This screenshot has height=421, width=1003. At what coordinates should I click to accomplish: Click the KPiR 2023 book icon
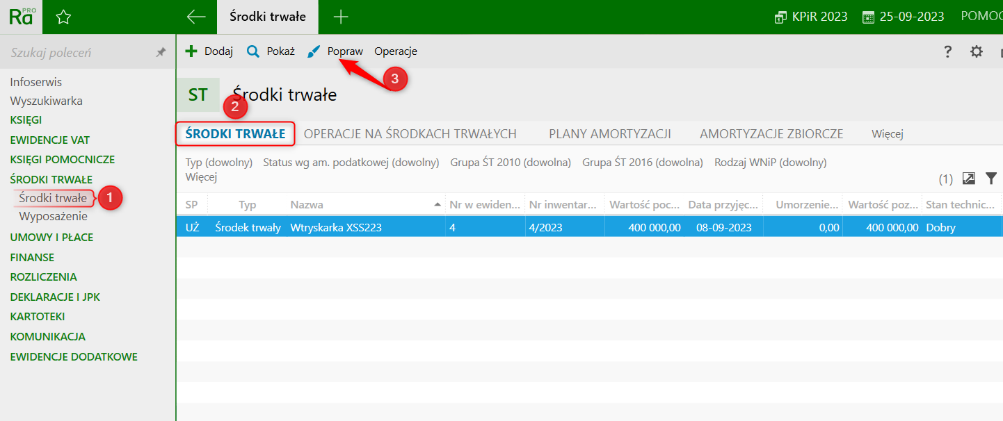pos(780,17)
